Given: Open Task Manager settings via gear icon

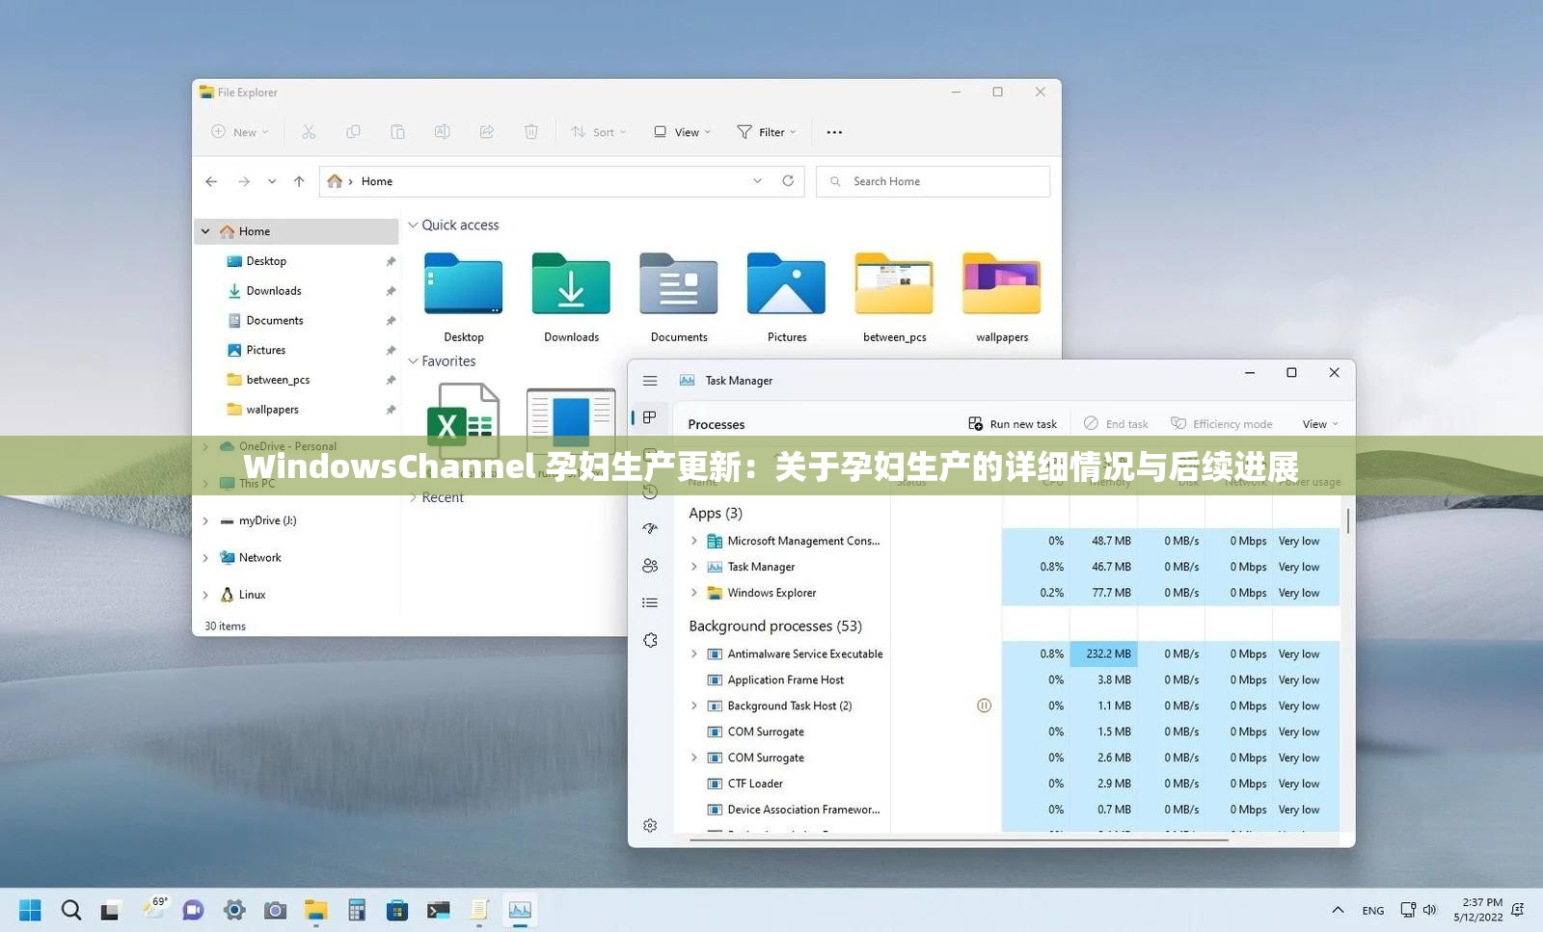Looking at the screenshot, I should point(650,825).
